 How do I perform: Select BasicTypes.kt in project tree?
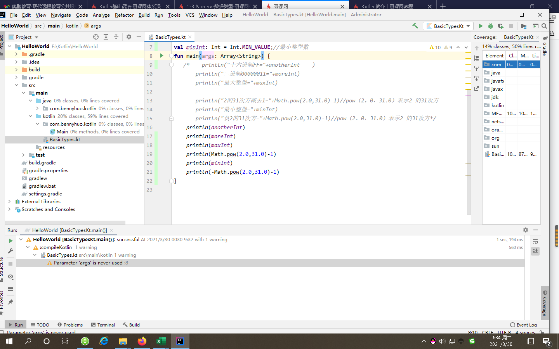point(65,140)
